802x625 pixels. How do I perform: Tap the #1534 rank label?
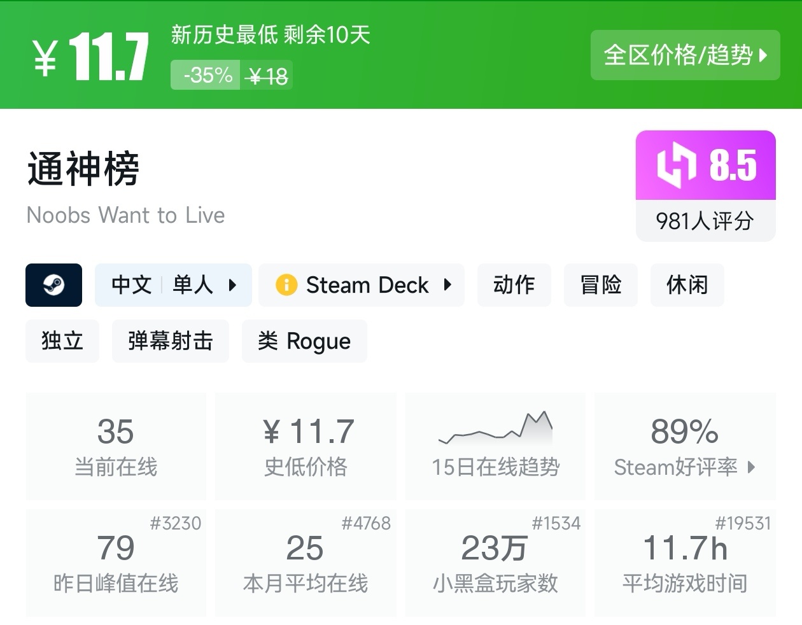556,523
